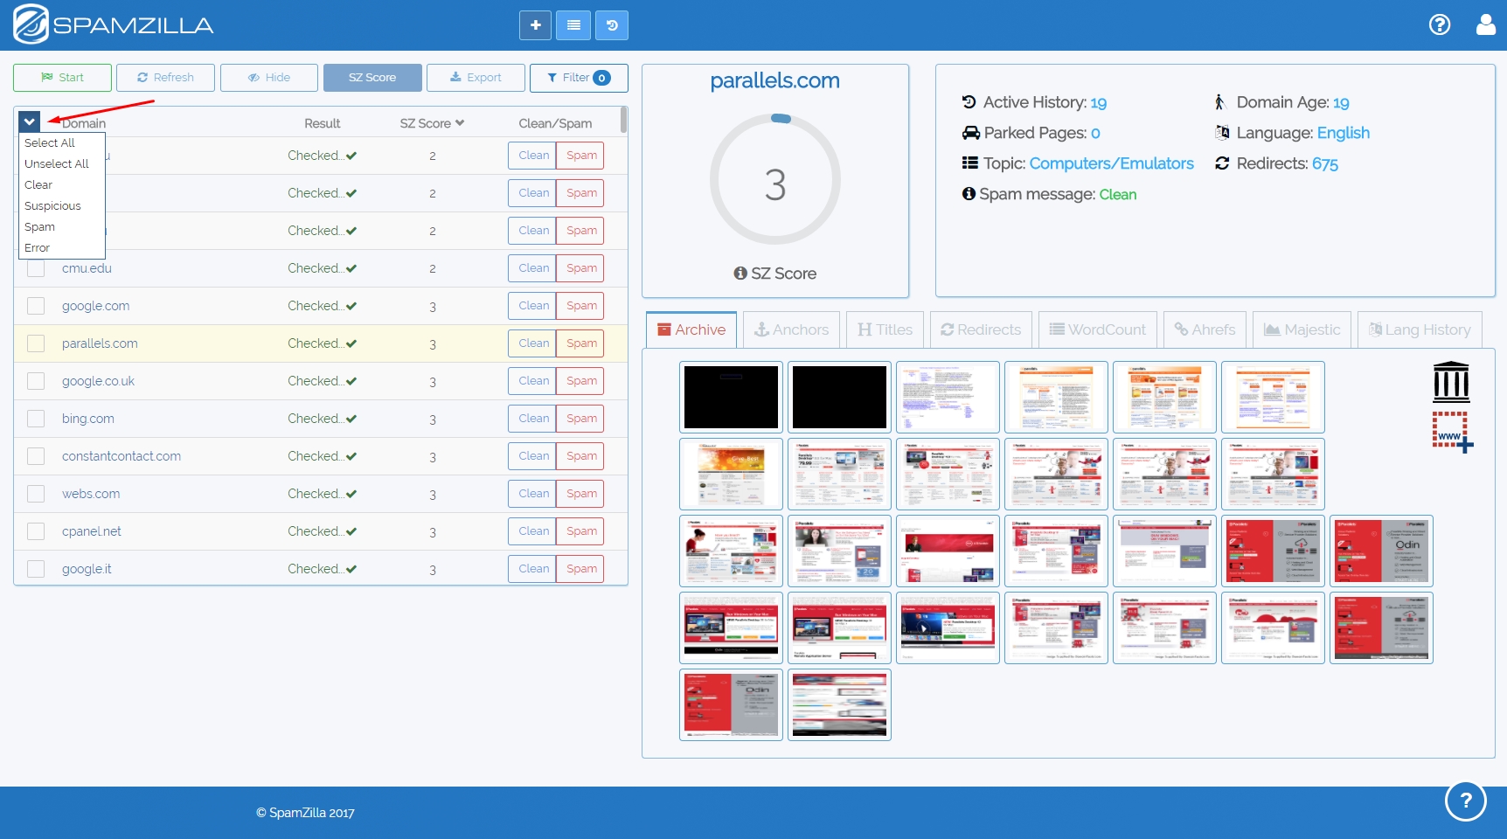The width and height of the screenshot is (1507, 839).
Task: Click the floating help button in footer
Action: 1466,801
